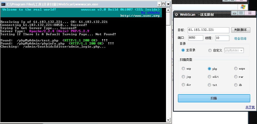This screenshot has width=257, height=124.
Task: Focus the 端口 port field
Action: tap(196, 38)
